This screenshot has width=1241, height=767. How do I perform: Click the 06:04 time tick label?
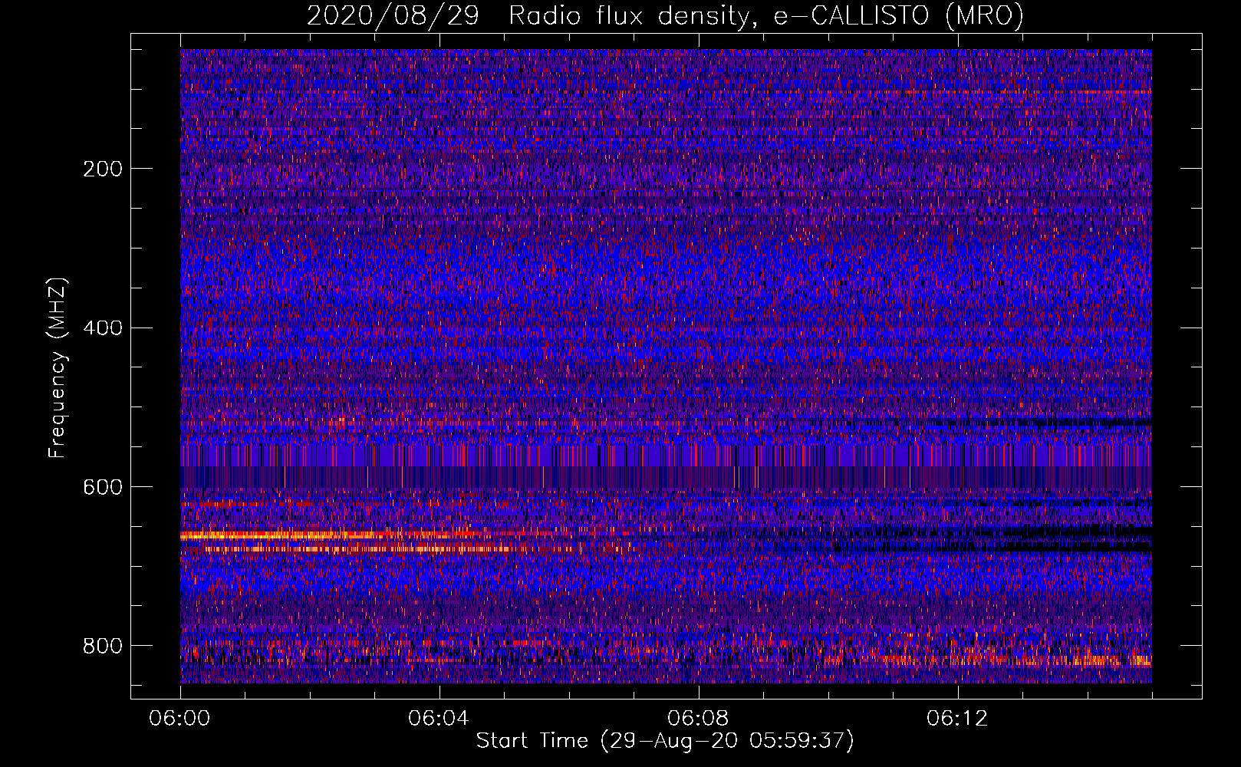(x=438, y=719)
